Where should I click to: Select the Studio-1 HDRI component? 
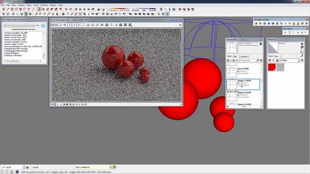click(243, 85)
